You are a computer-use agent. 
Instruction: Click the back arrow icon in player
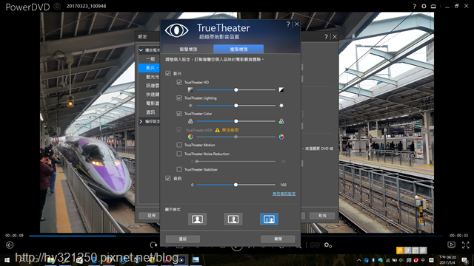pyautogui.click(x=10, y=245)
